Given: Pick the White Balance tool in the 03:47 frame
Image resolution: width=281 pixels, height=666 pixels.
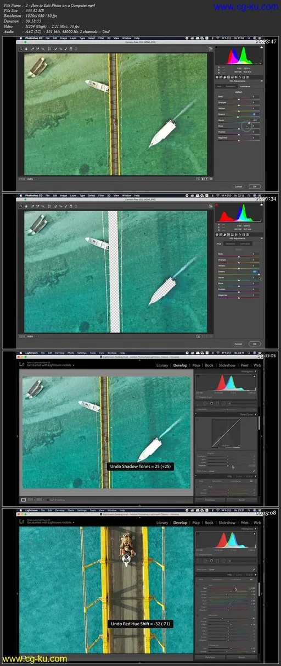Looking at the screenshot, I should pyautogui.click(x=32, y=48).
